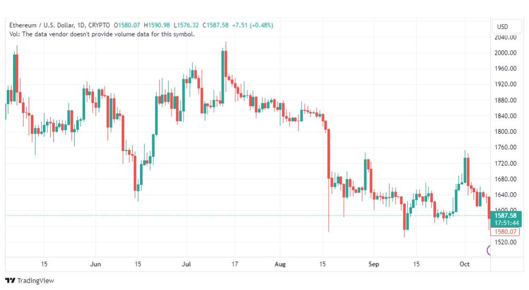Click the purple circle icon near price axis

[489, 250]
